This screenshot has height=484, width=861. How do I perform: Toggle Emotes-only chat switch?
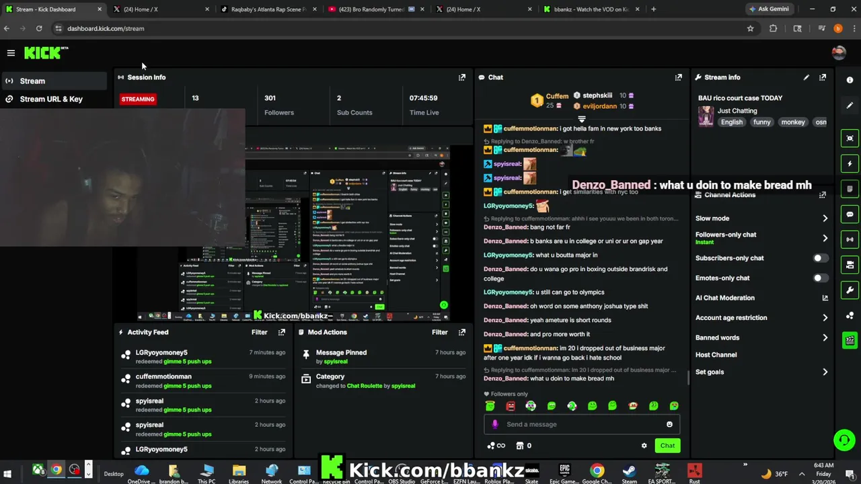pos(819,278)
